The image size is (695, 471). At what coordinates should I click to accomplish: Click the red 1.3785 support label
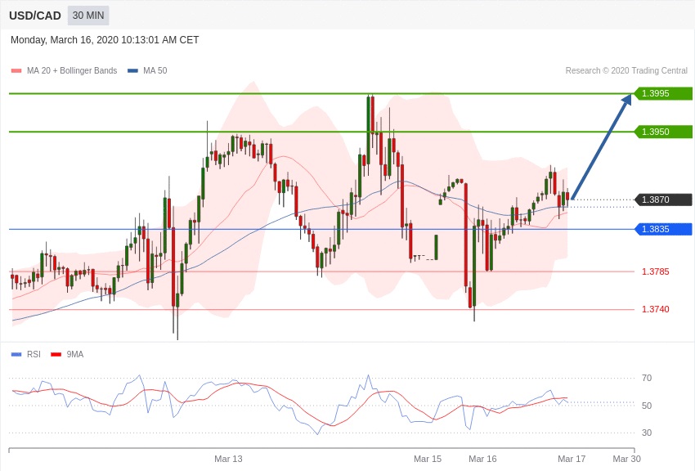coord(655,271)
